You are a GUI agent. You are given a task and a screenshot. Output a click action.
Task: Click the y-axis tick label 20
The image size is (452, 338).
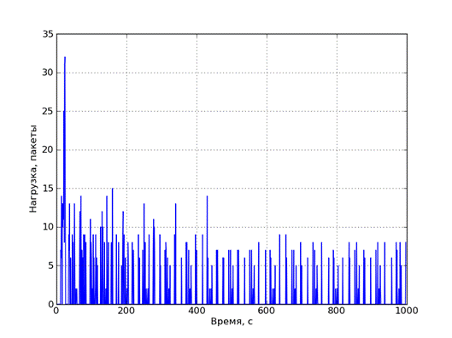pyautogui.click(x=48, y=149)
